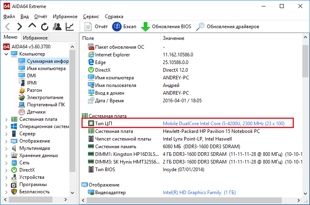Viewport: 310px width, 205px height.
Task: Open the Избранное menu in menu bar
Action: (65, 17)
